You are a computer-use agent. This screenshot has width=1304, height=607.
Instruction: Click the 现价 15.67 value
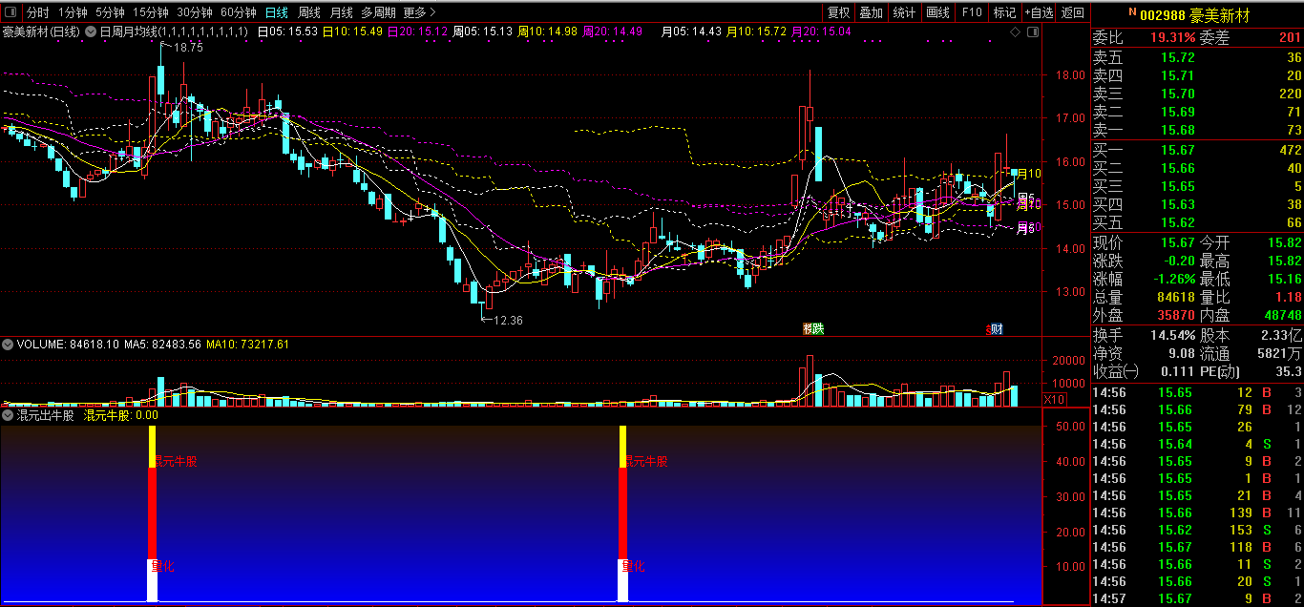(1178, 243)
